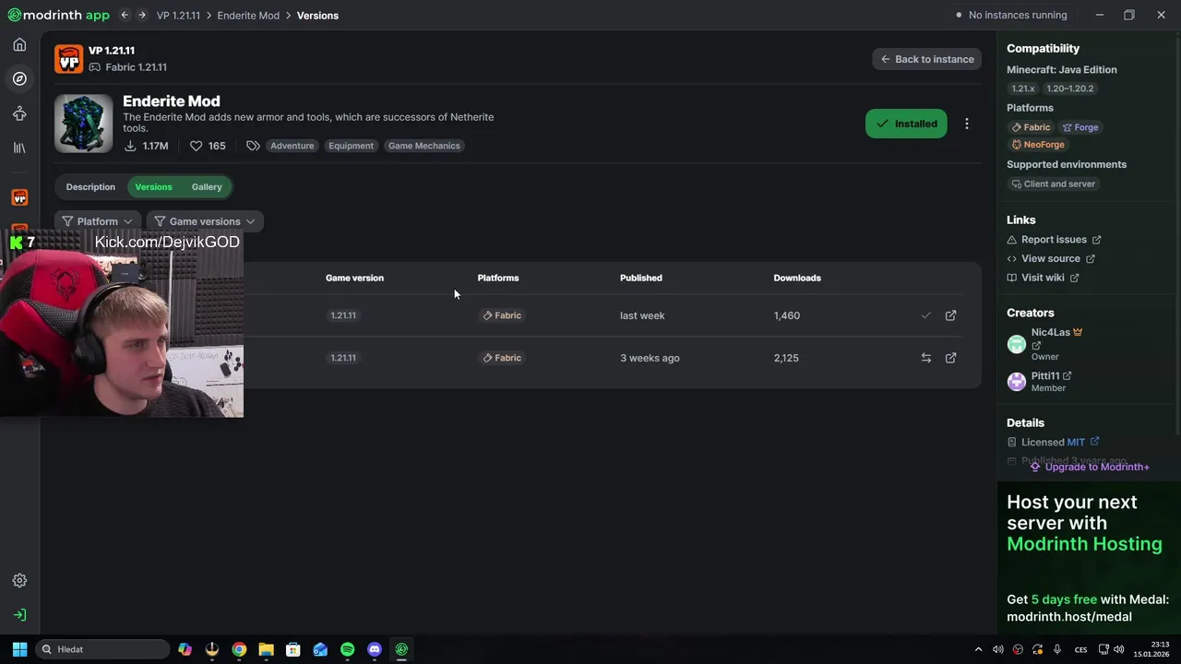Click 1.21.11 in the 3 weeks ago row
Image resolution: width=1181 pixels, height=664 pixels.
343,358
